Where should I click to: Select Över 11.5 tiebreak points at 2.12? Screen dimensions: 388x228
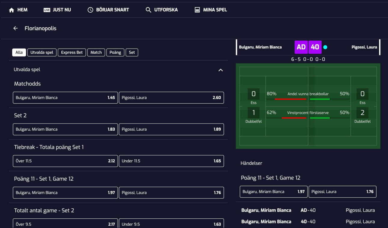[x=65, y=161]
